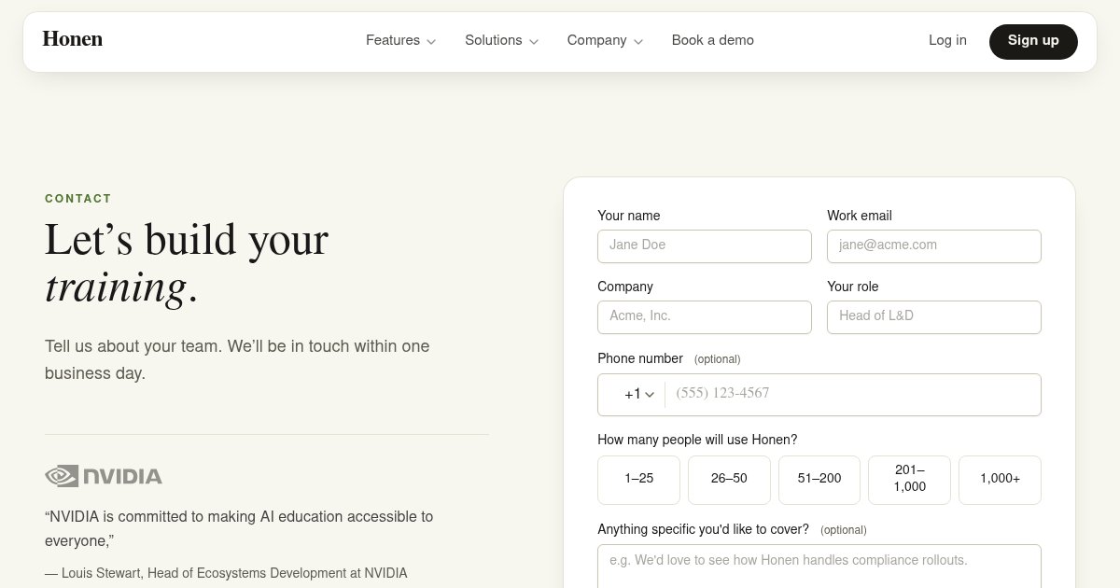
Task: Click the CONTACT section label
Action: click(x=78, y=199)
